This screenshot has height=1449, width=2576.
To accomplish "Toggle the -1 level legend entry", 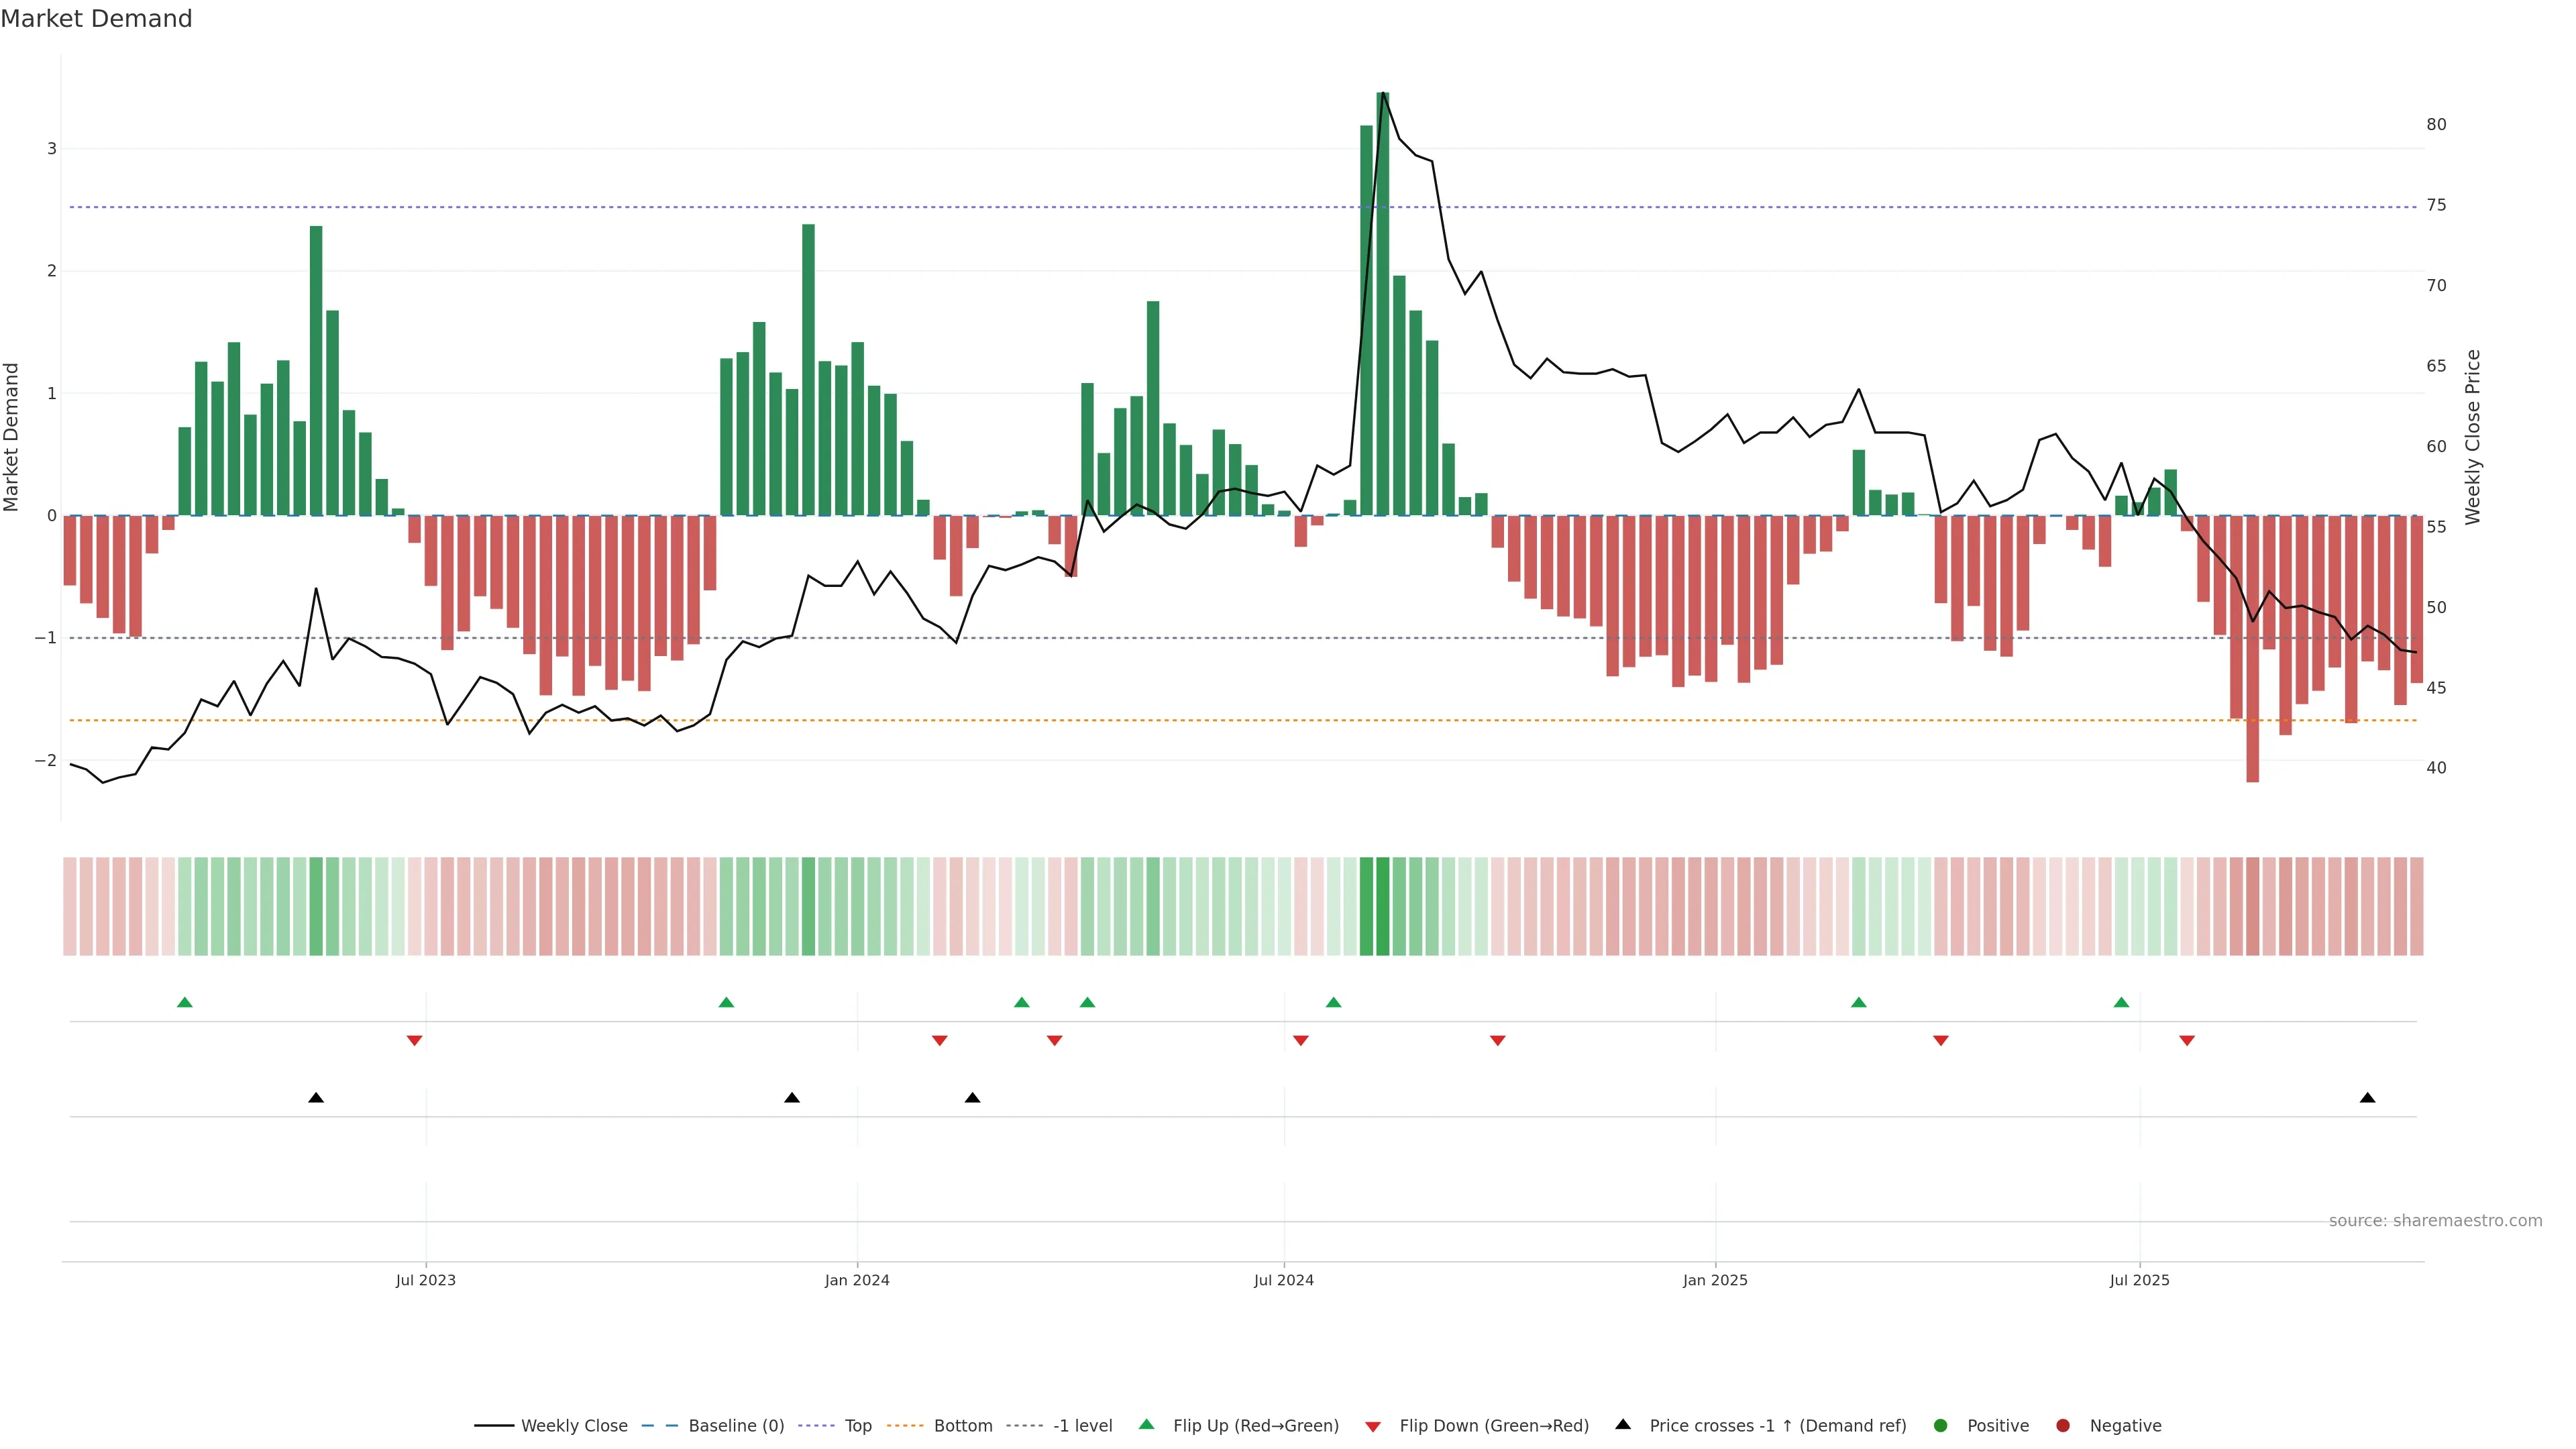I will [1082, 1426].
